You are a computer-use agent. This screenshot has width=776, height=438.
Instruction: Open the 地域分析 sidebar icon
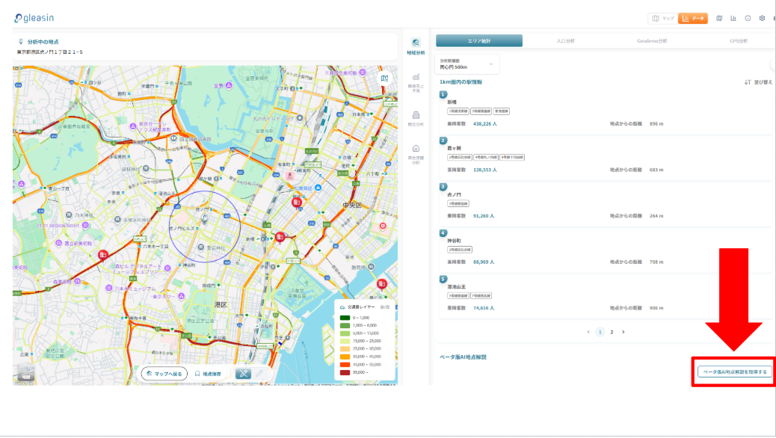coord(416,46)
